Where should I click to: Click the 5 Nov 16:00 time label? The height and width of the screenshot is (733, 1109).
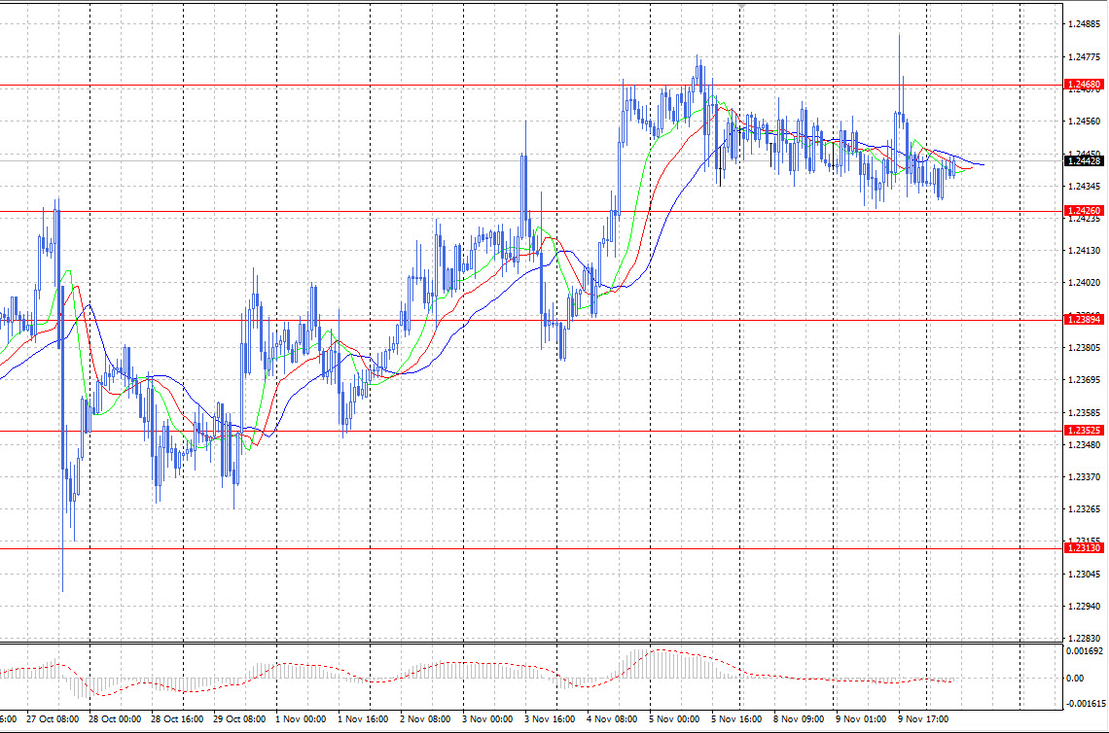pos(736,718)
